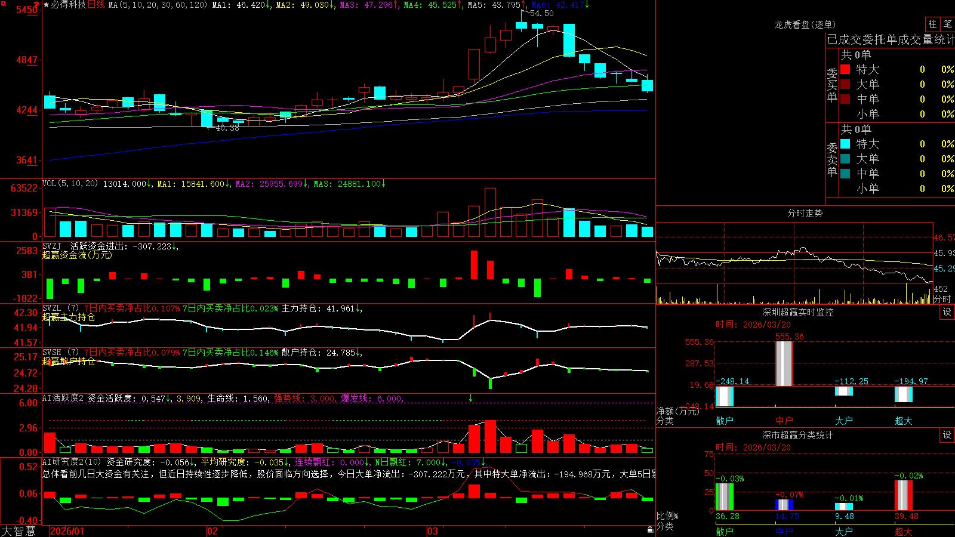Click the AI研究度2(10) indicator label
Screen dimensions: 955x537
[x=73, y=462]
